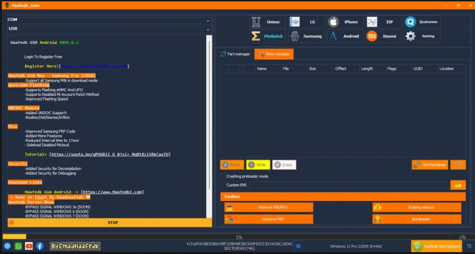
Task: Click the Offset column header
Action: (x=346, y=69)
